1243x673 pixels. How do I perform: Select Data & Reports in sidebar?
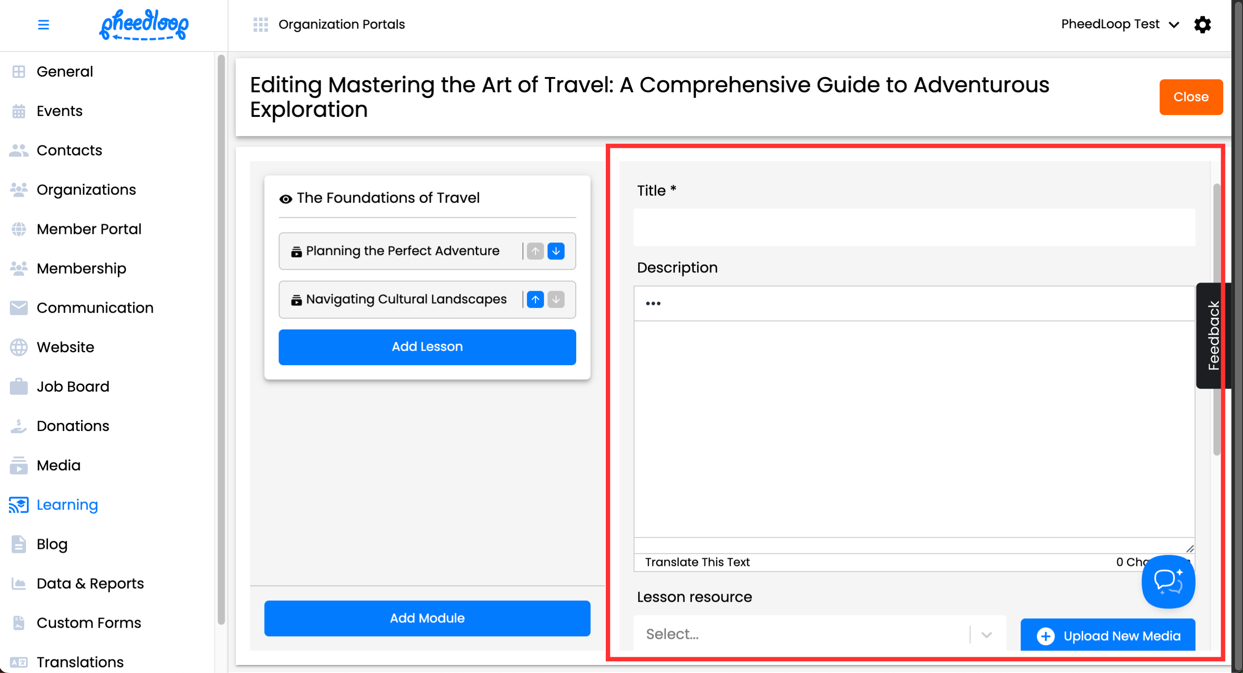click(x=90, y=583)
